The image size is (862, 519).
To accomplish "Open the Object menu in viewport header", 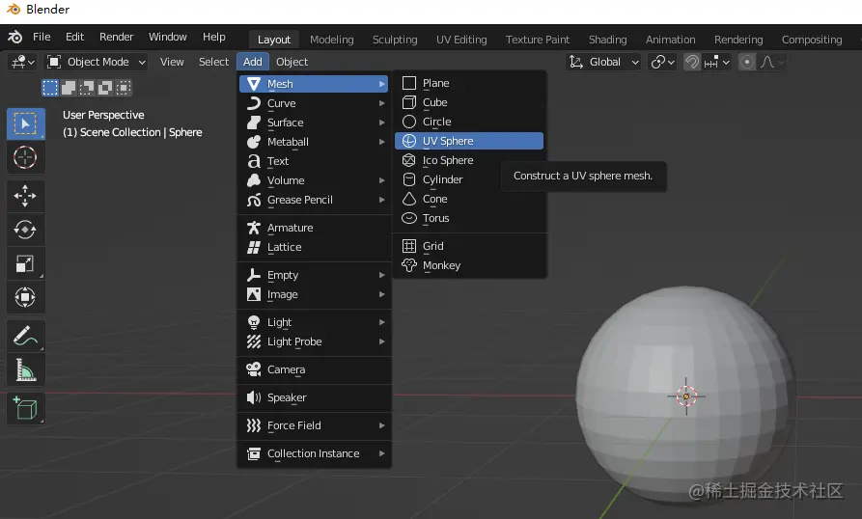I will (292, 62).
